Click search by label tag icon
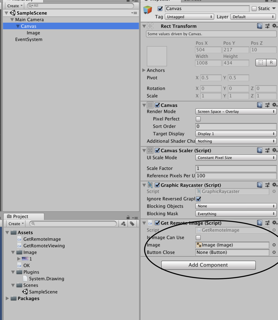Screen dimensions: 278x320 (132, 224)
